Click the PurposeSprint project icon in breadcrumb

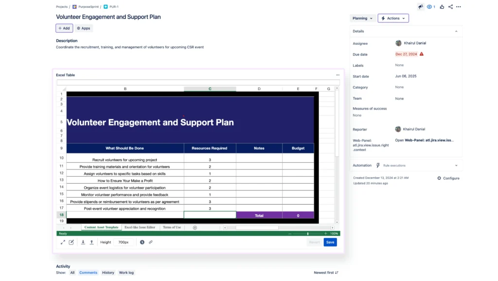pos(74,7)
